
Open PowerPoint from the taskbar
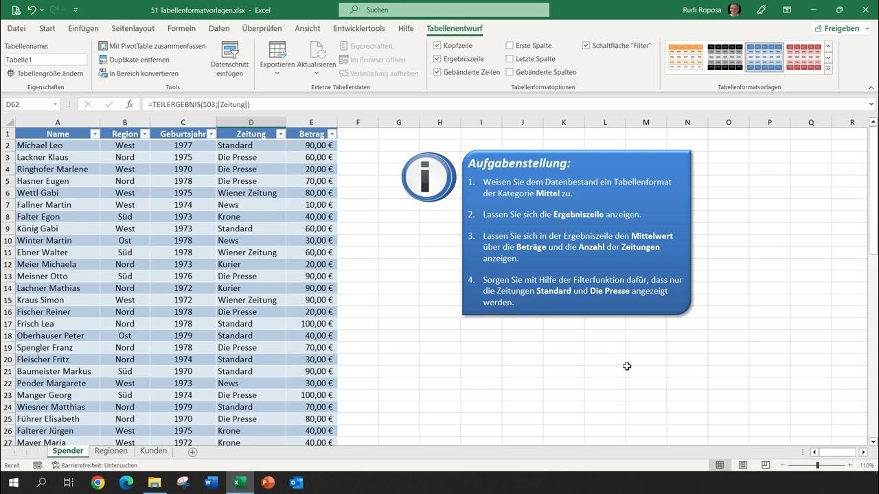pos(268,483)
